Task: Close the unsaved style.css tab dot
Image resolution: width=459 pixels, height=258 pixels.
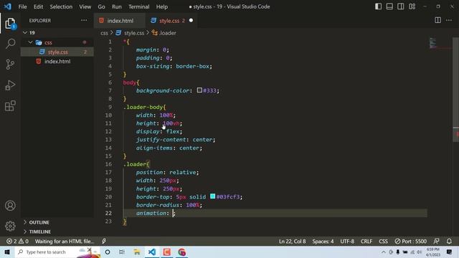Action: click(x=191, y=20)
